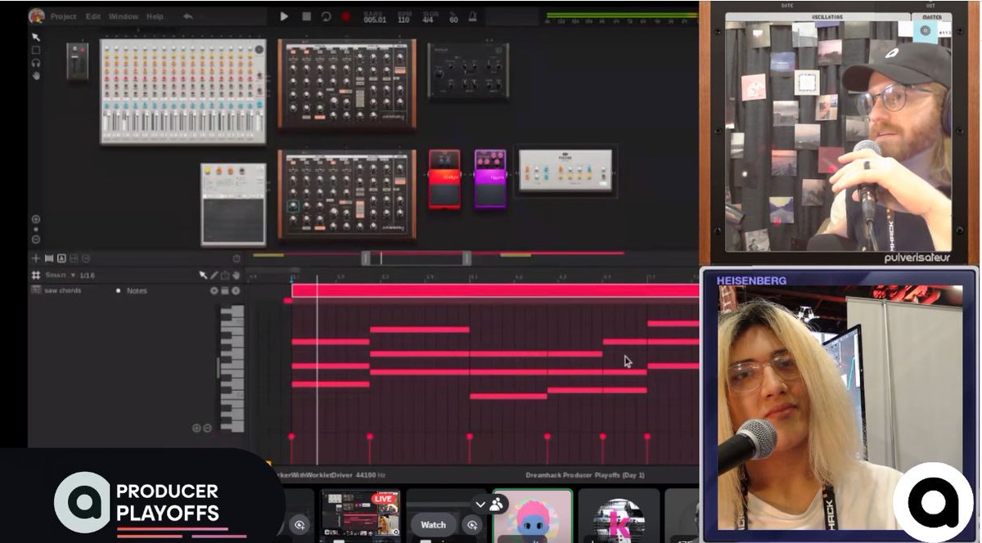The height and width of the screenshot is (543, 982).
Task: Open the Window menu
Action: pyautogui.click(x=124, y=16)
